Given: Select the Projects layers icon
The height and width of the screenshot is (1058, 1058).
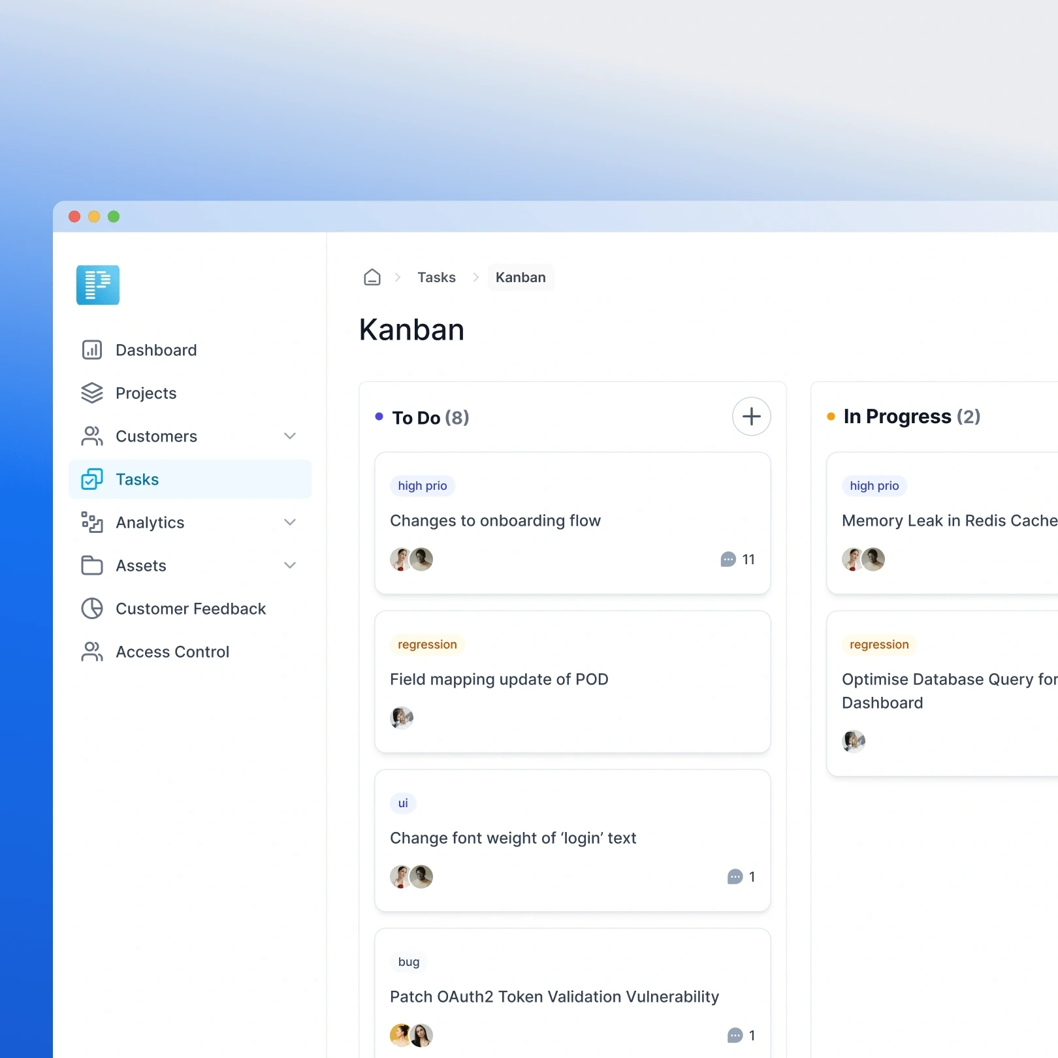Looking at the screenshot, I should [92, 393].
